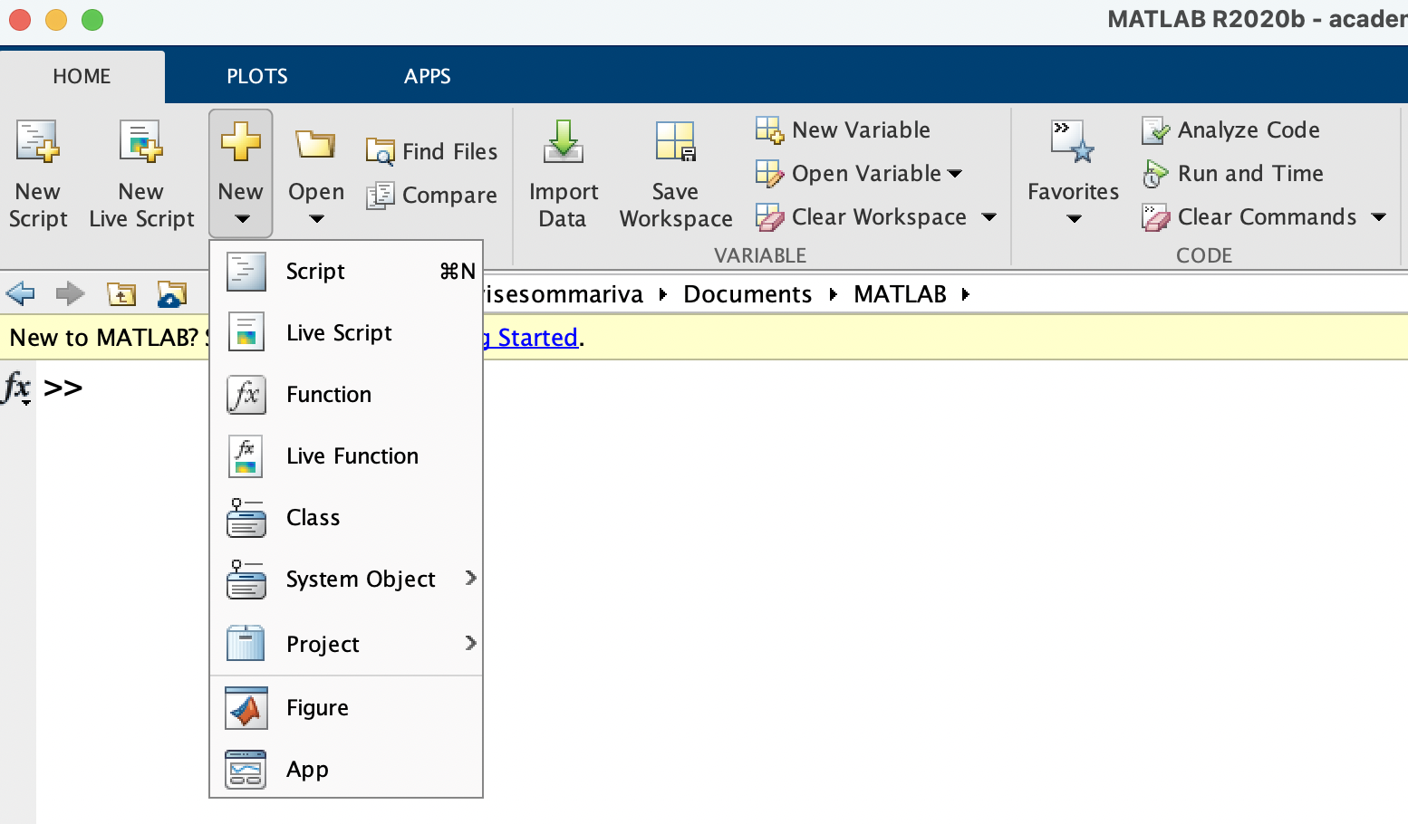
Task: Choose Class from the New menu
Action: 346,517
